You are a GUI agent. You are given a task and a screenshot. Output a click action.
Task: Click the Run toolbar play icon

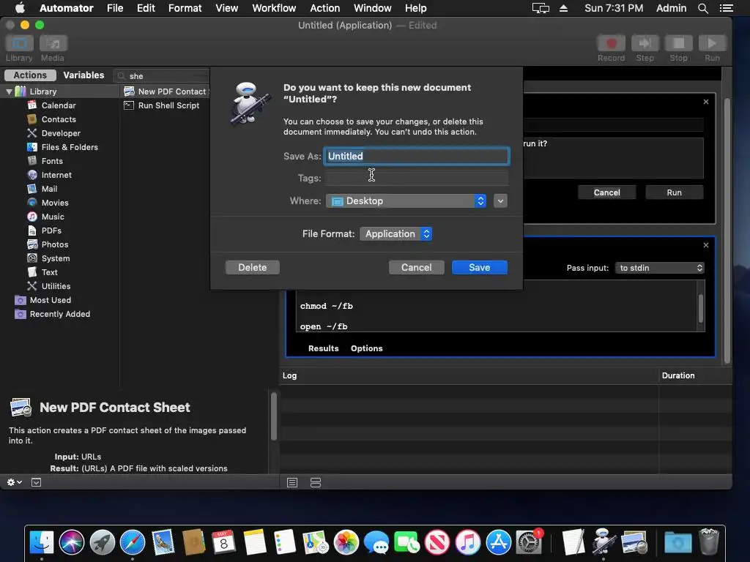[x=712, y=43]
